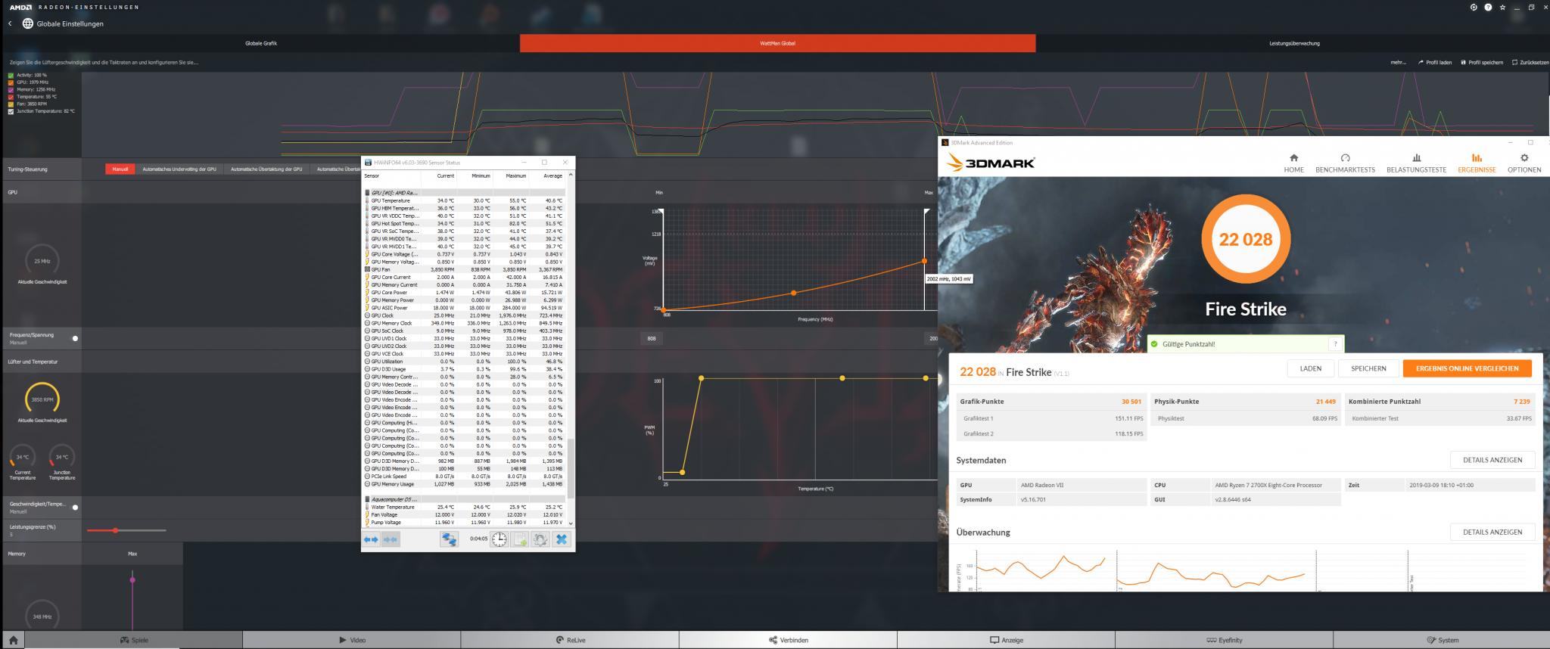Switch to Leistungsüberwachung tab
The image size is (1550, 649).
1293,43
